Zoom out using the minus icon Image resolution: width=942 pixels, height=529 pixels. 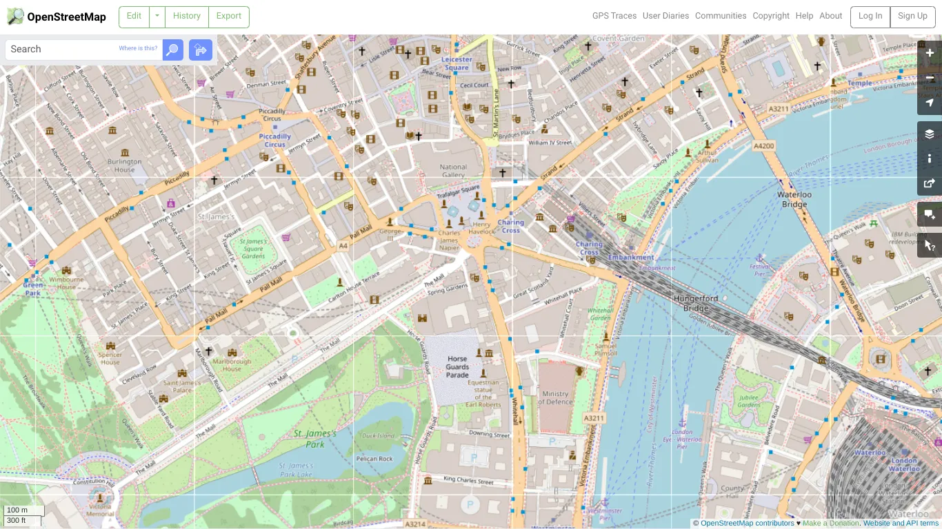pyautogui.click(x=929, y=77)
